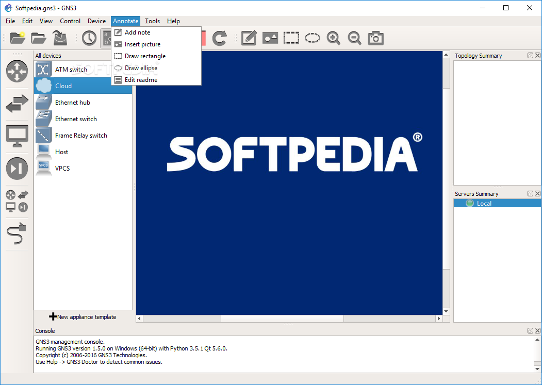Click canvas vertical scrollbar down arrow
Screen dimensions: 542x385
coord(446,311)
